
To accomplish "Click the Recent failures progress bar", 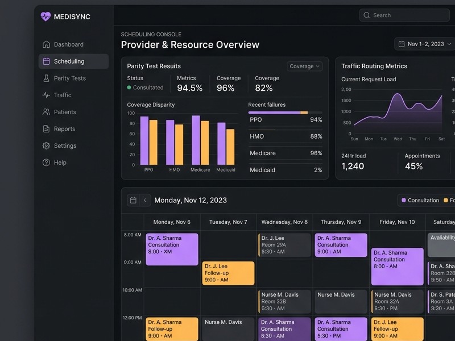I will point(286,112).
